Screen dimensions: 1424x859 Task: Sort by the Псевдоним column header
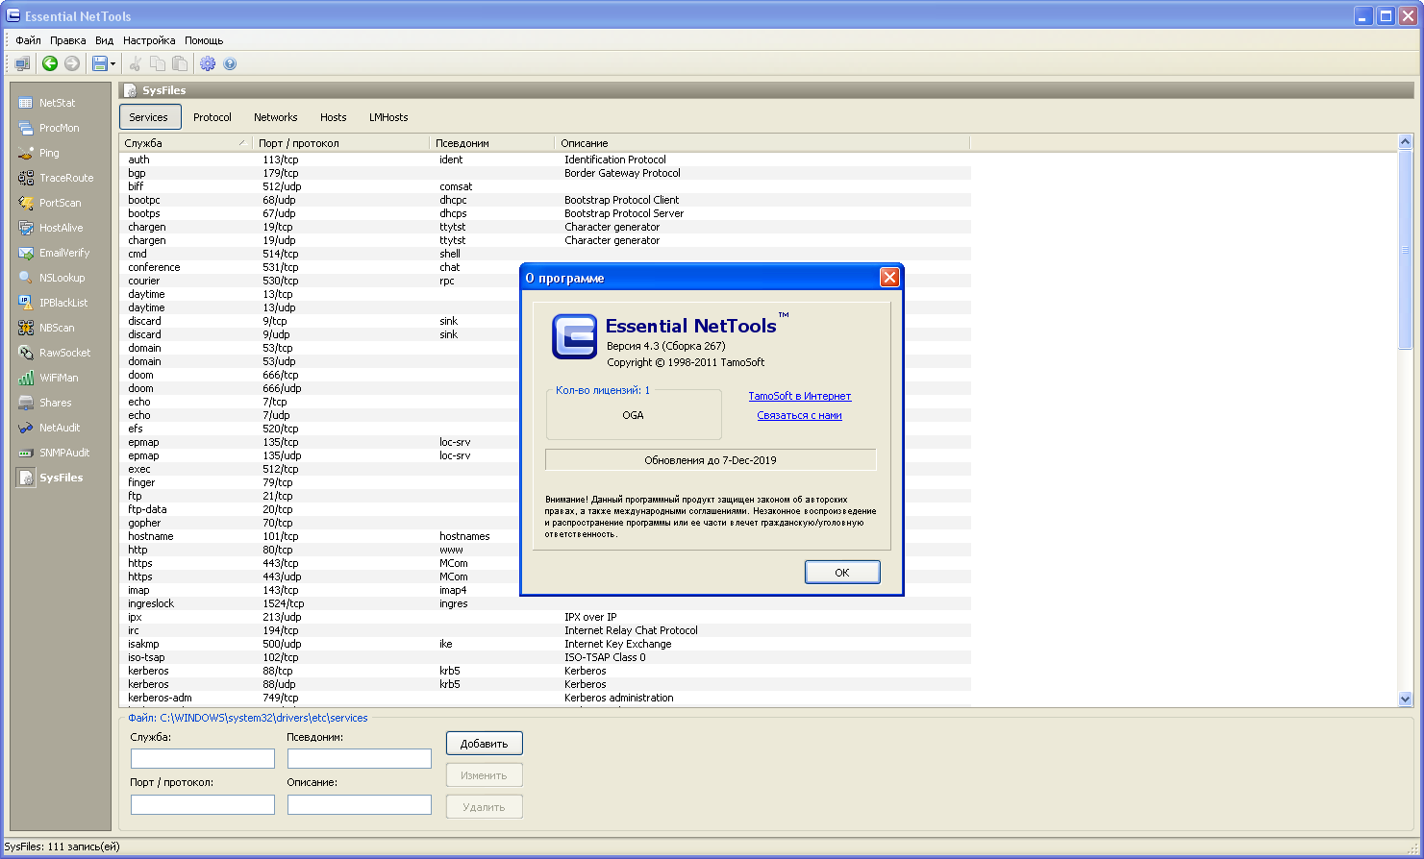click(492, 143)
